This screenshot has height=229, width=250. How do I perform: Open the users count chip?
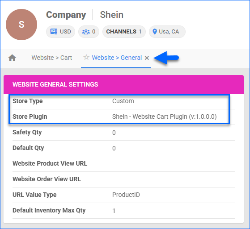pyautogui.click(x=89, y=32)
